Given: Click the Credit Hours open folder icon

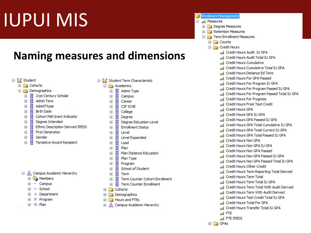Looking at the screenshot, I should 216,47.
